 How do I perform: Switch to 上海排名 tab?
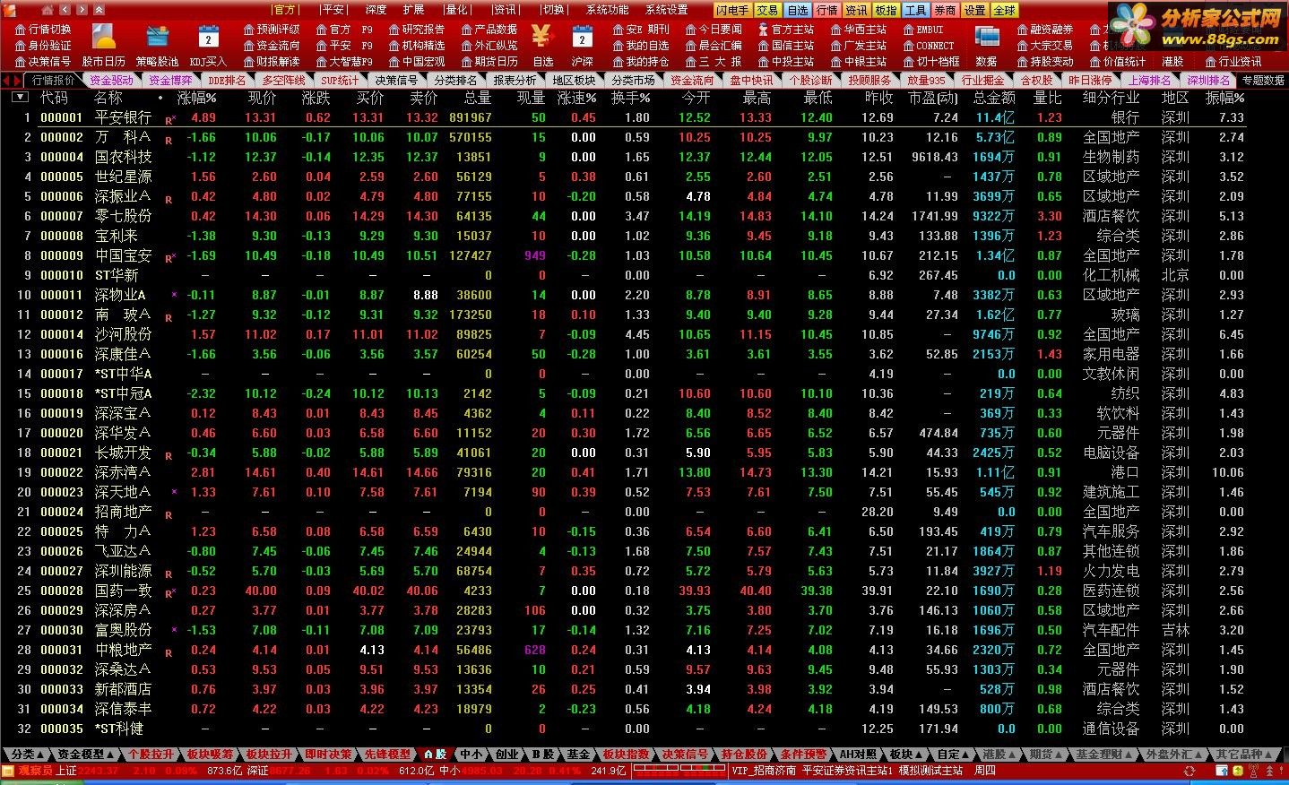coord(1149,81)
